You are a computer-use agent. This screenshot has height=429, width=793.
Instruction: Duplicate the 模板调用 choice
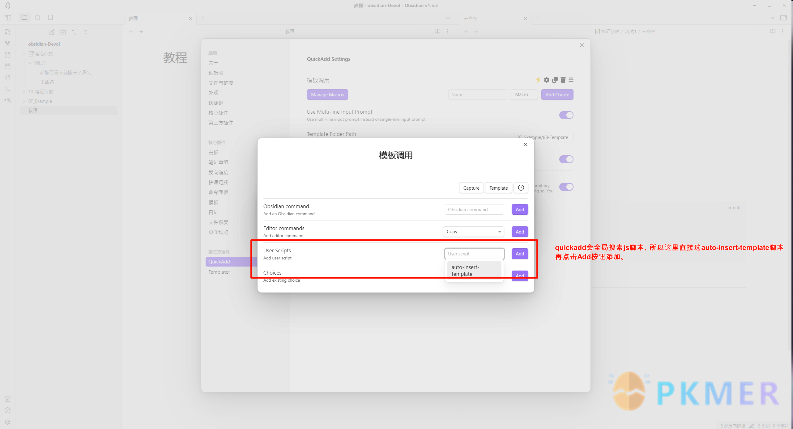tap(555, 80)
